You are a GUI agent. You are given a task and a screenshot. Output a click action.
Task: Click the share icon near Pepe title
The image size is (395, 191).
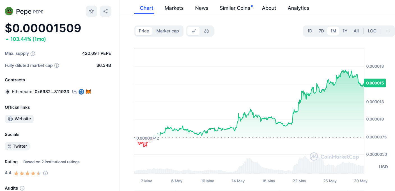(x=105, y=11)
